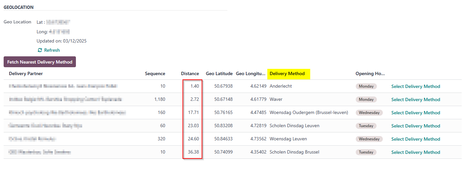This screenshot has height=169, width=465.
Task: Click the 1.40 distance cell
Action: 194,86
